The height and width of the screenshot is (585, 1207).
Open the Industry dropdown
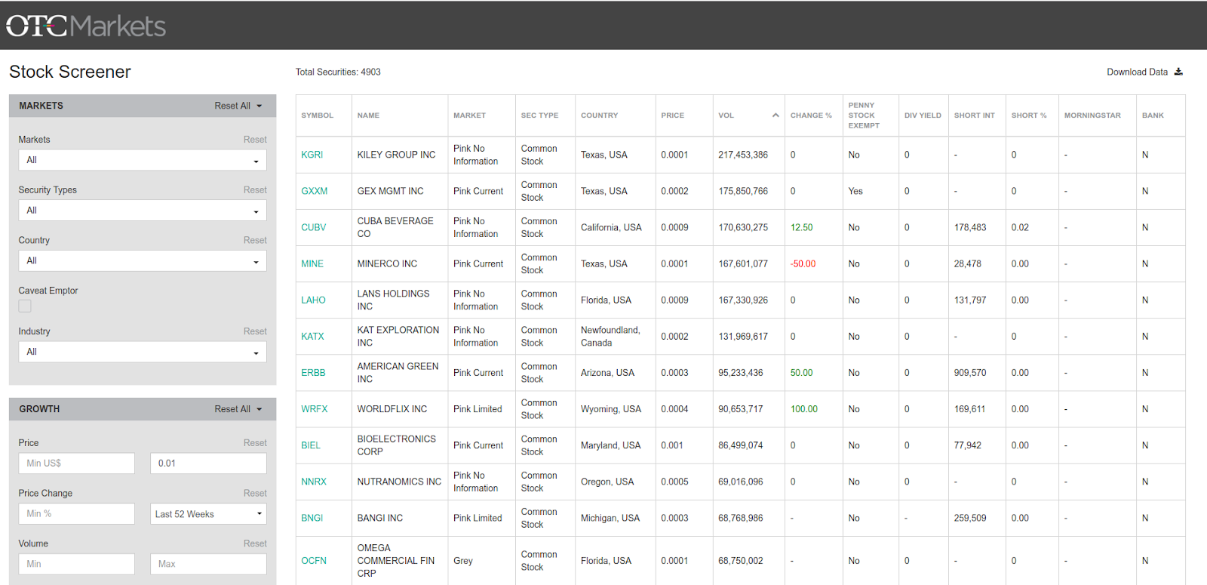(x=143, y=352)
